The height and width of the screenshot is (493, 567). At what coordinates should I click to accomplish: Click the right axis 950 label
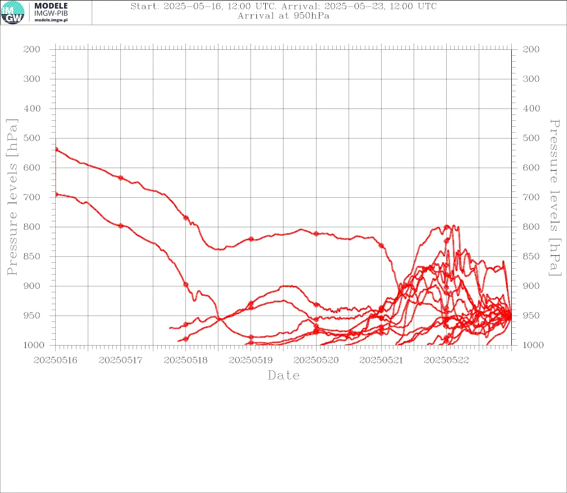(531, 316)
